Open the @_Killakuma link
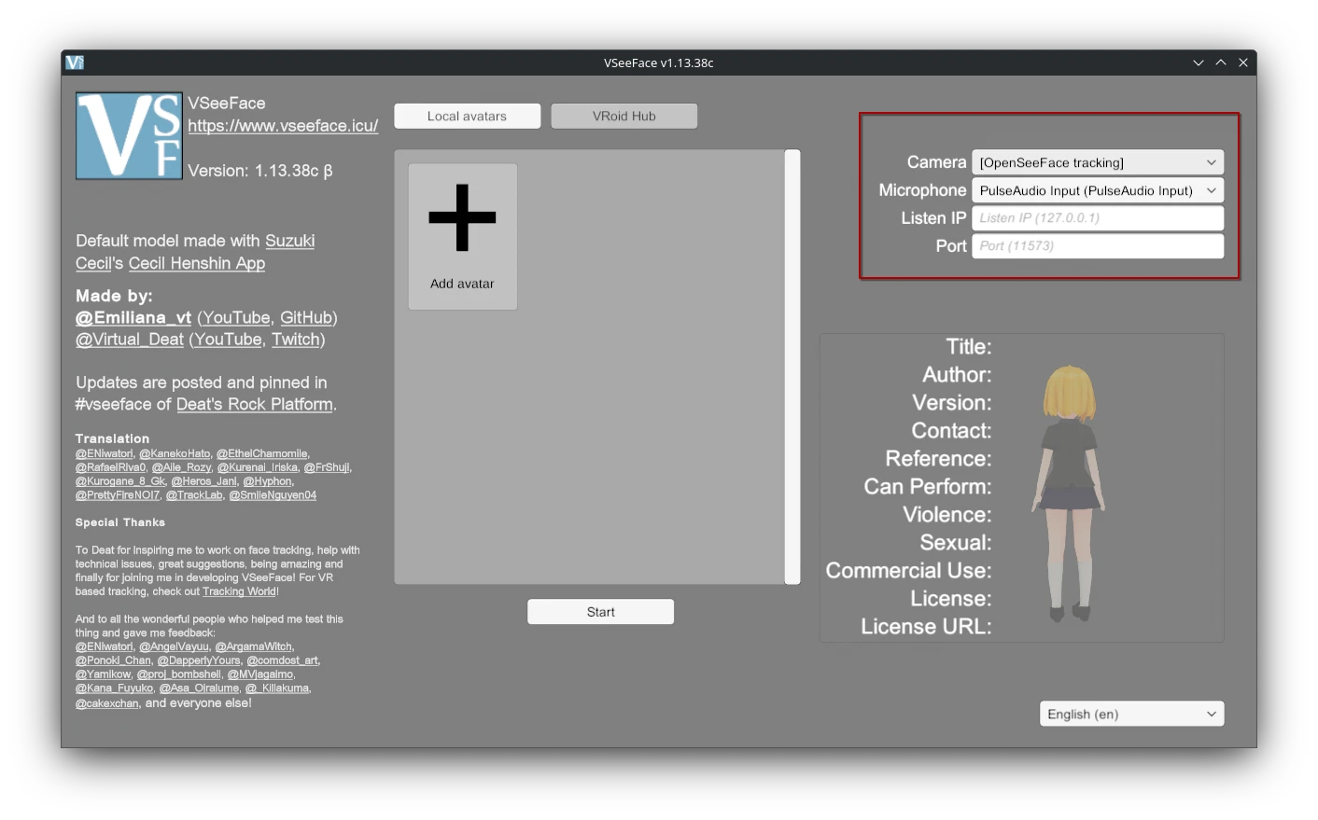This screenshot has width=1318, height=820. pos(277,688)
